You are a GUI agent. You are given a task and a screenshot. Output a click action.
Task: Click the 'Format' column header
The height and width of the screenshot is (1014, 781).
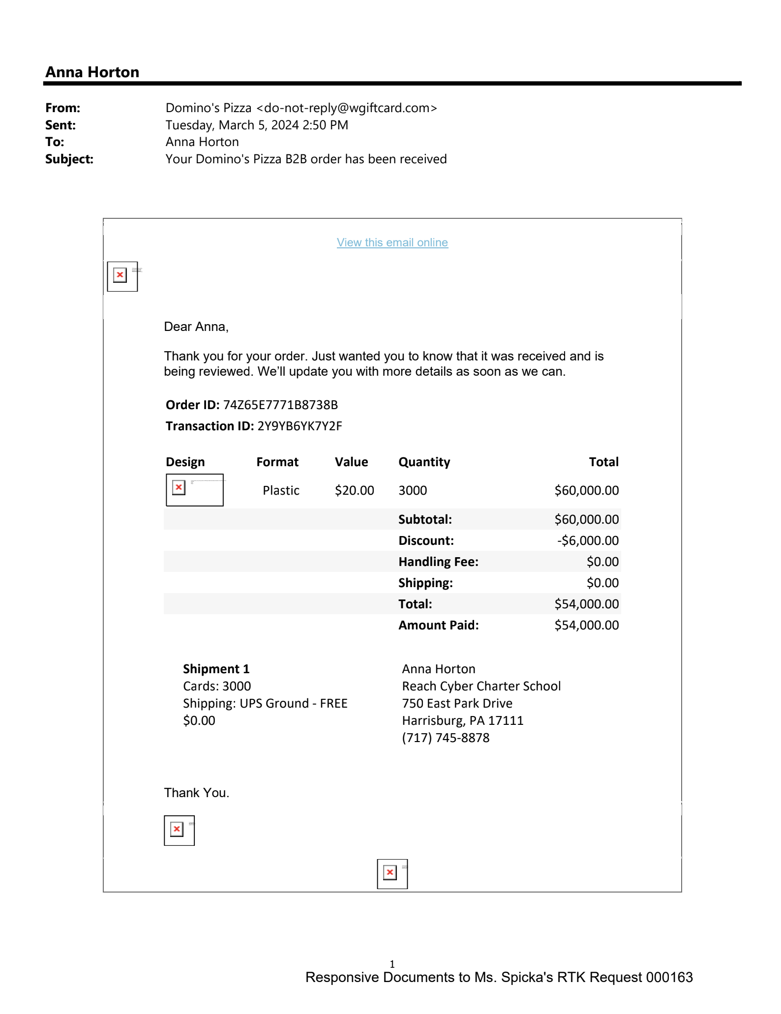tap(277, 462)
